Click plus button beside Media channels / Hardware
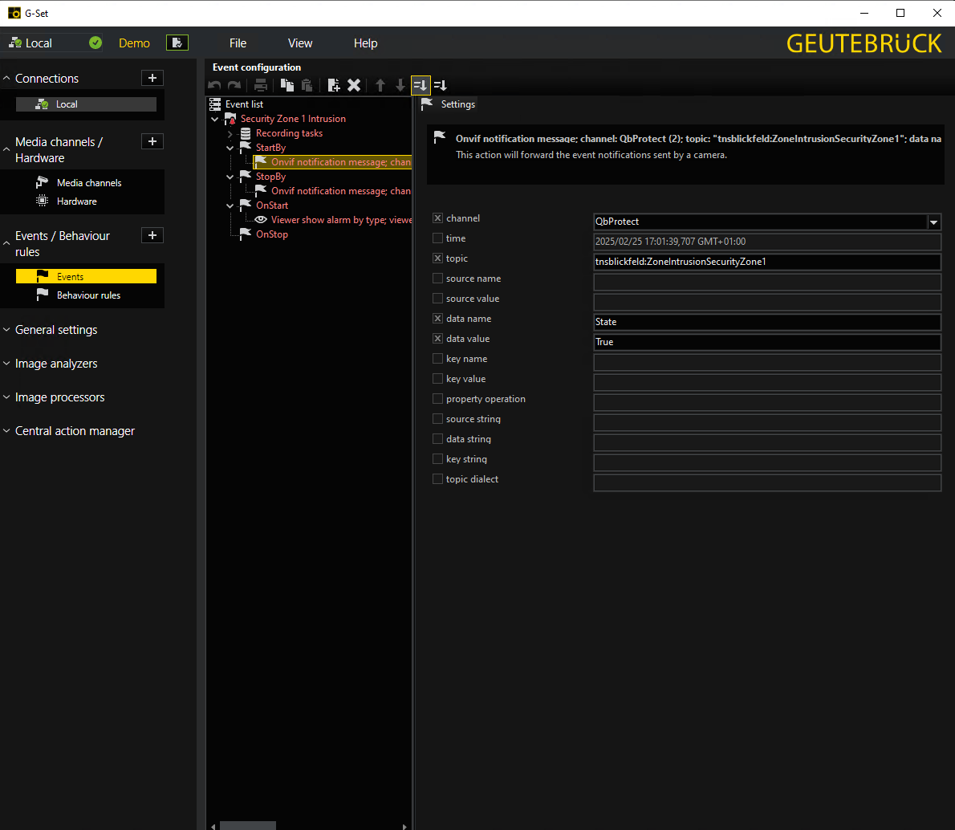Screen dimensions: 955x830 [152, 141]
